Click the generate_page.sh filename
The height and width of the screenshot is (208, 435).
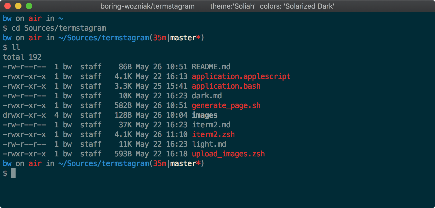226,106
